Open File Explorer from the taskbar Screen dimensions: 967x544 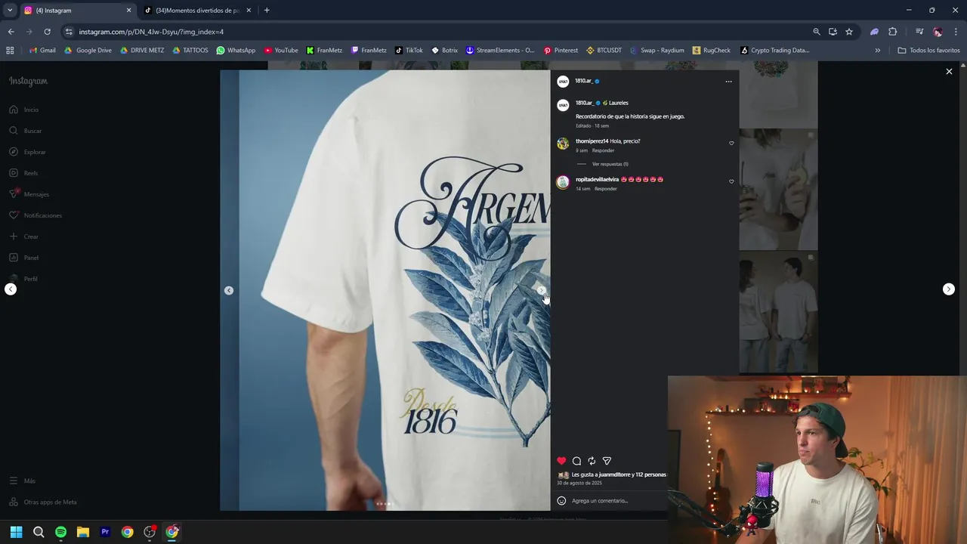(x=83, y=532)
